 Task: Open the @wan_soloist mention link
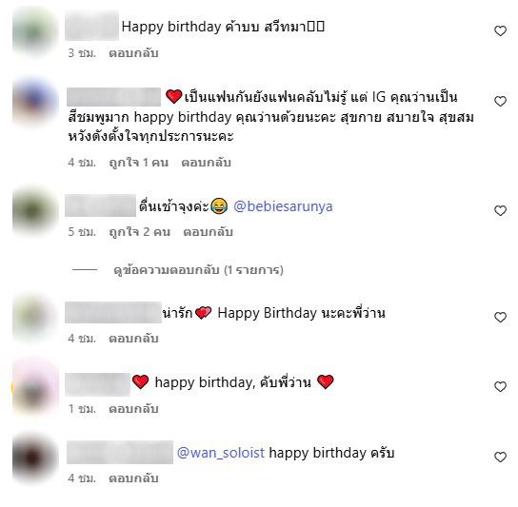[x=221, y=453]
